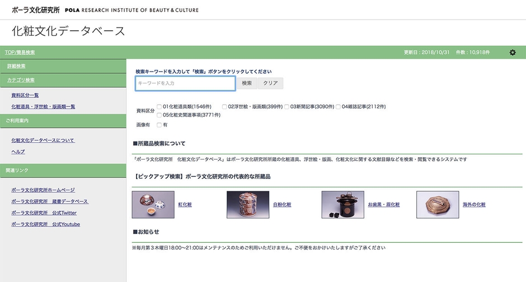Click the 紅化粧 thumbnail image
The height and width of the screenshot is (282, 526).
pos(153,205)
